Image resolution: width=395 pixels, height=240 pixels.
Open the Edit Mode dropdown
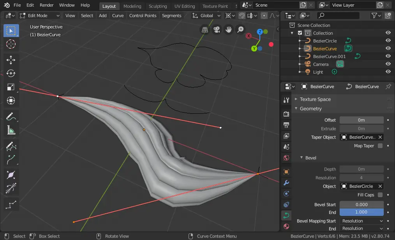(39, 16)
